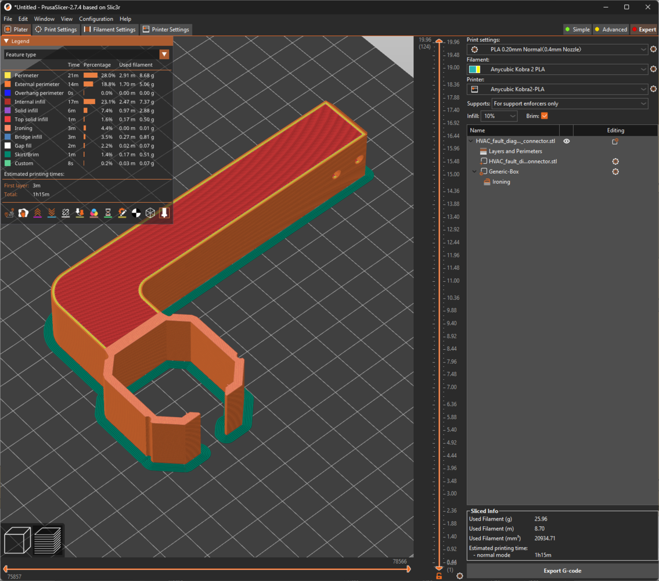Open the Supports dropdown

click(x=569, y=103)
